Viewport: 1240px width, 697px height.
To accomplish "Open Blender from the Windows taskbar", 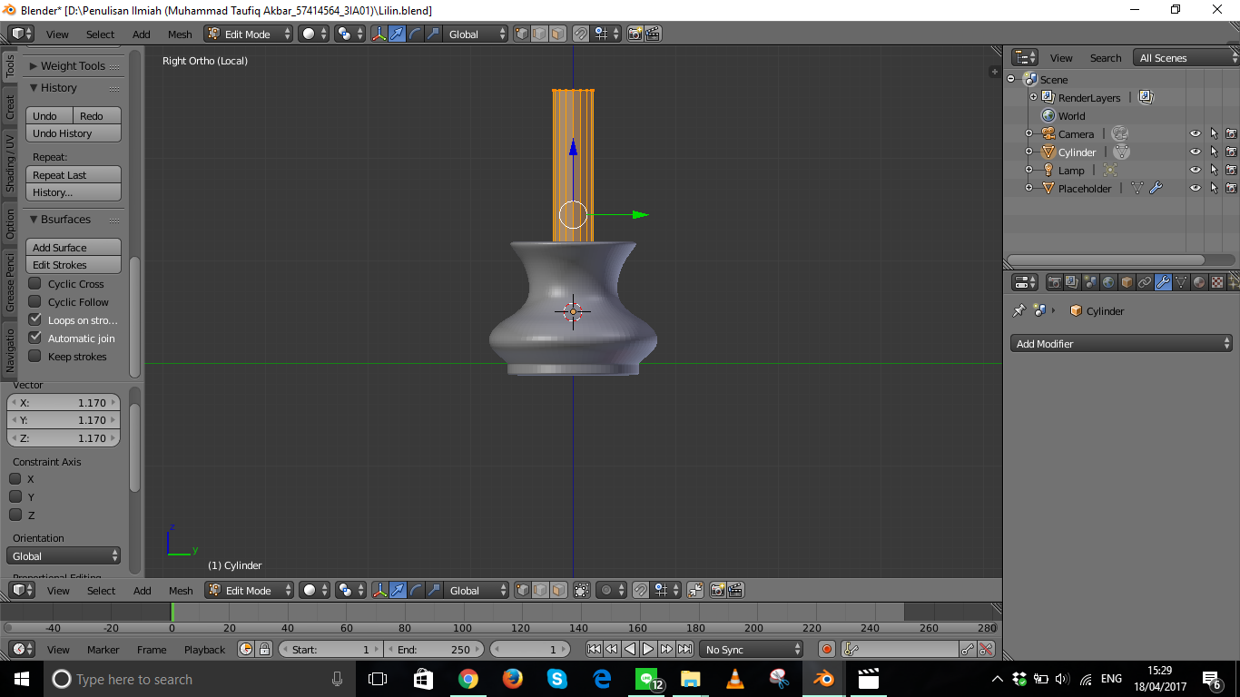I will tap(824, 678).
